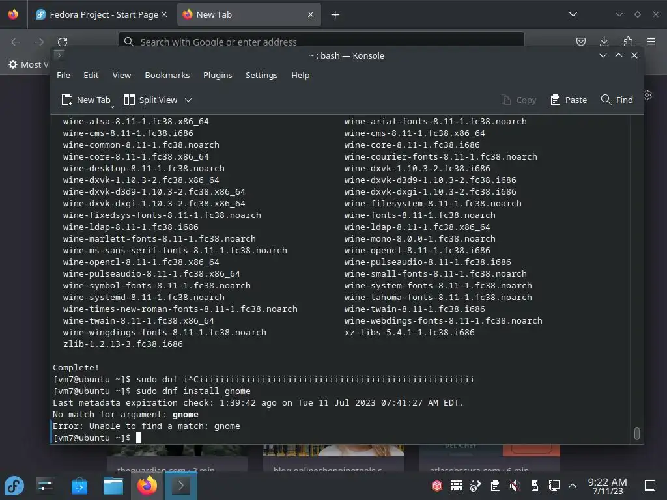Open Plugins menu in Konsole
Screen dimensions: 667x500
[x=218, y=76]
